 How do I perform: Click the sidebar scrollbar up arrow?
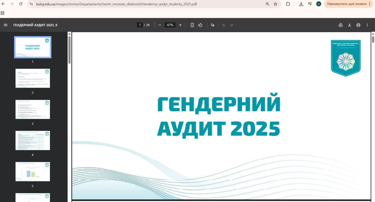click(70, 34)
